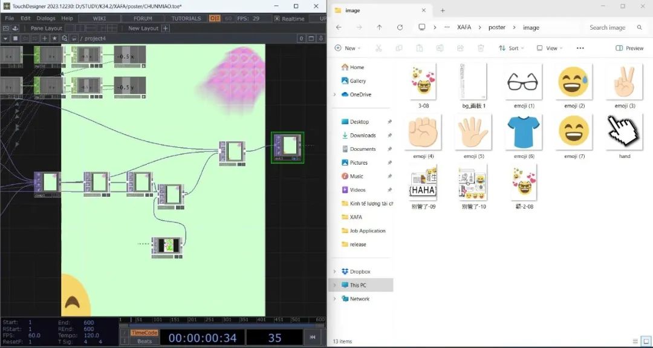Open the WIKI link button

point(99,18)
